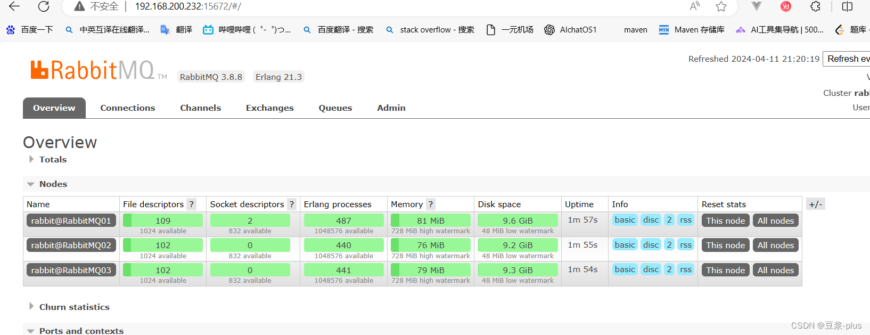Click the 9.6 GiB disk space bar
Viewport: 870px width, 335px height.
(518, 220)
